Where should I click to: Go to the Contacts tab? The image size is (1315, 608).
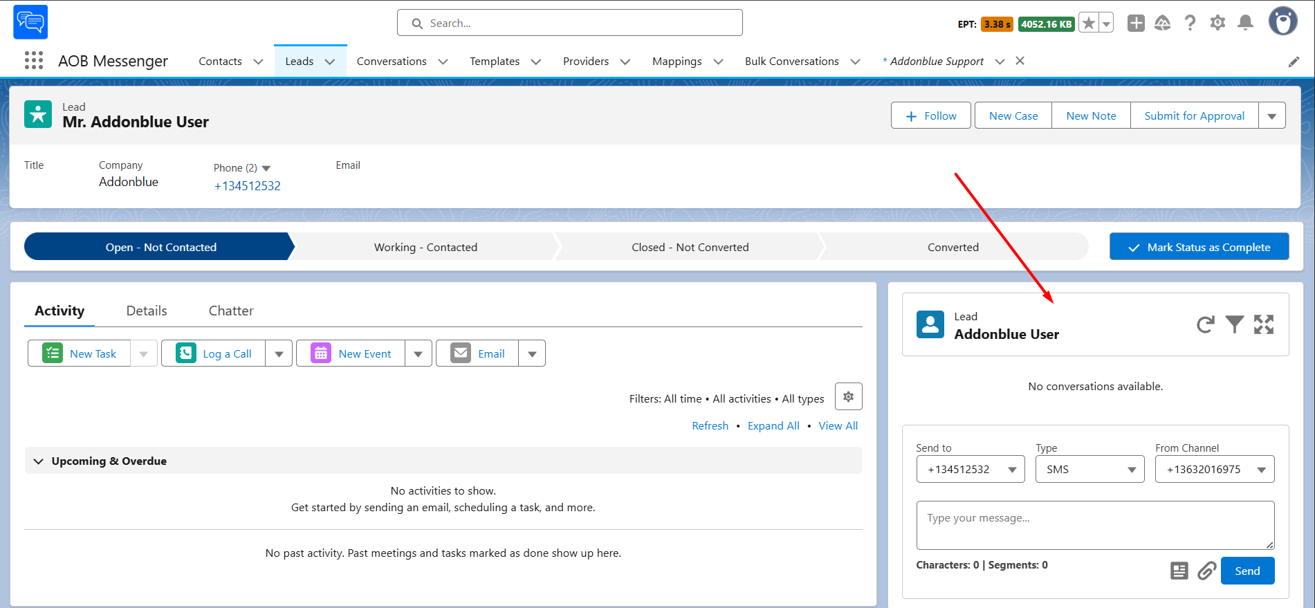coord(220,61)
